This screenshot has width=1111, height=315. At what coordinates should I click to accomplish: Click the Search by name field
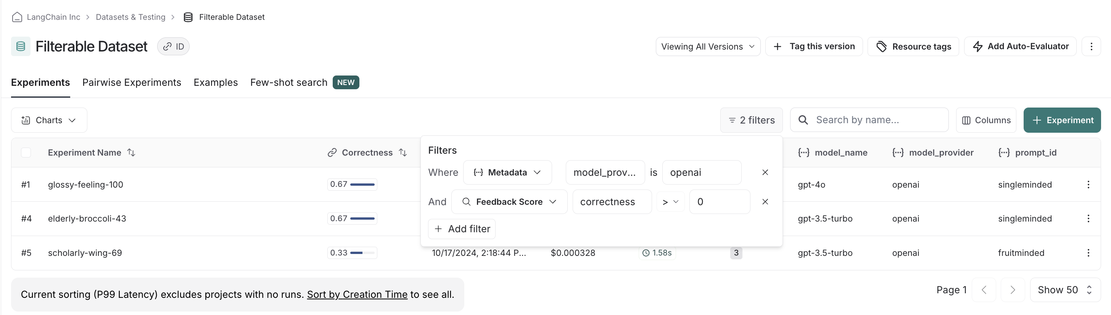(x=876, y=120)
